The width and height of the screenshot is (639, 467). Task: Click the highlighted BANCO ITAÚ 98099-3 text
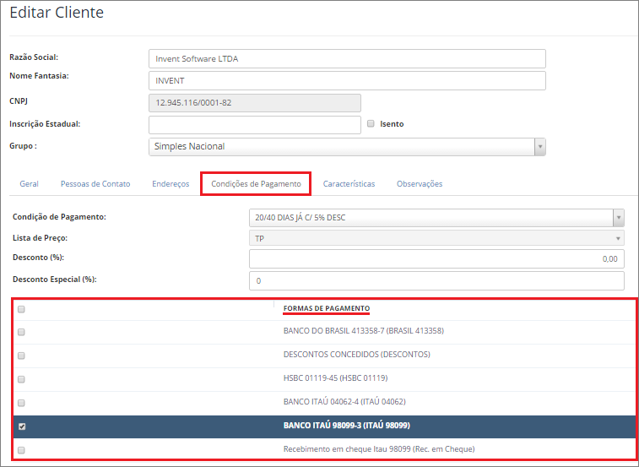[x=347, y=426]
